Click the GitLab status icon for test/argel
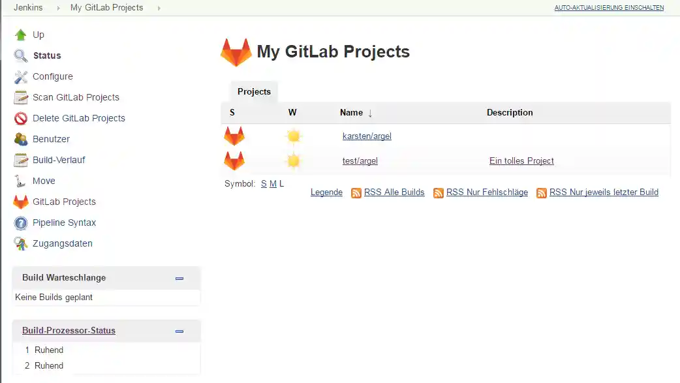 tap(234, 161)
